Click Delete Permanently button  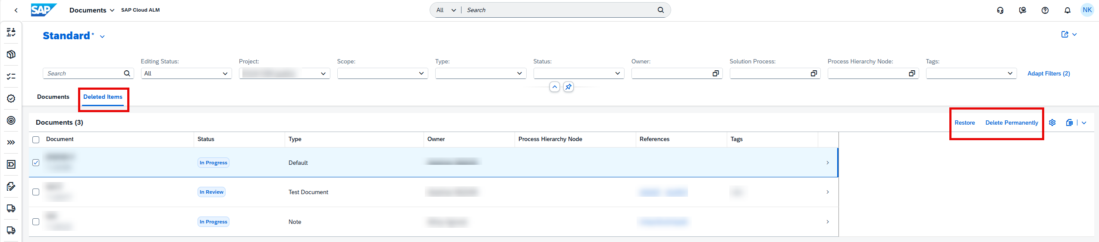(x=1011, y=123)
